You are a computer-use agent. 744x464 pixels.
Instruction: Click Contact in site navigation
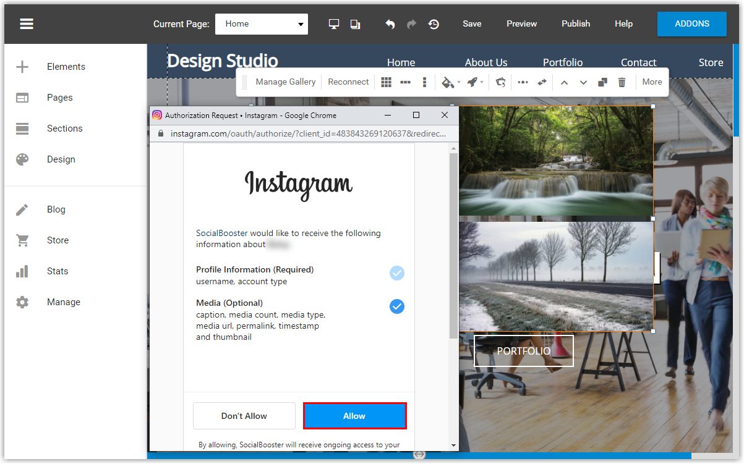pyautogui.click(x=639, y=62)
